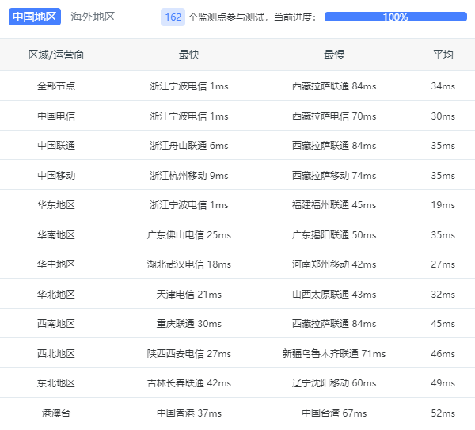
Task: Click 湖北武汉电信 18ms cell
Action: [188, 264]
